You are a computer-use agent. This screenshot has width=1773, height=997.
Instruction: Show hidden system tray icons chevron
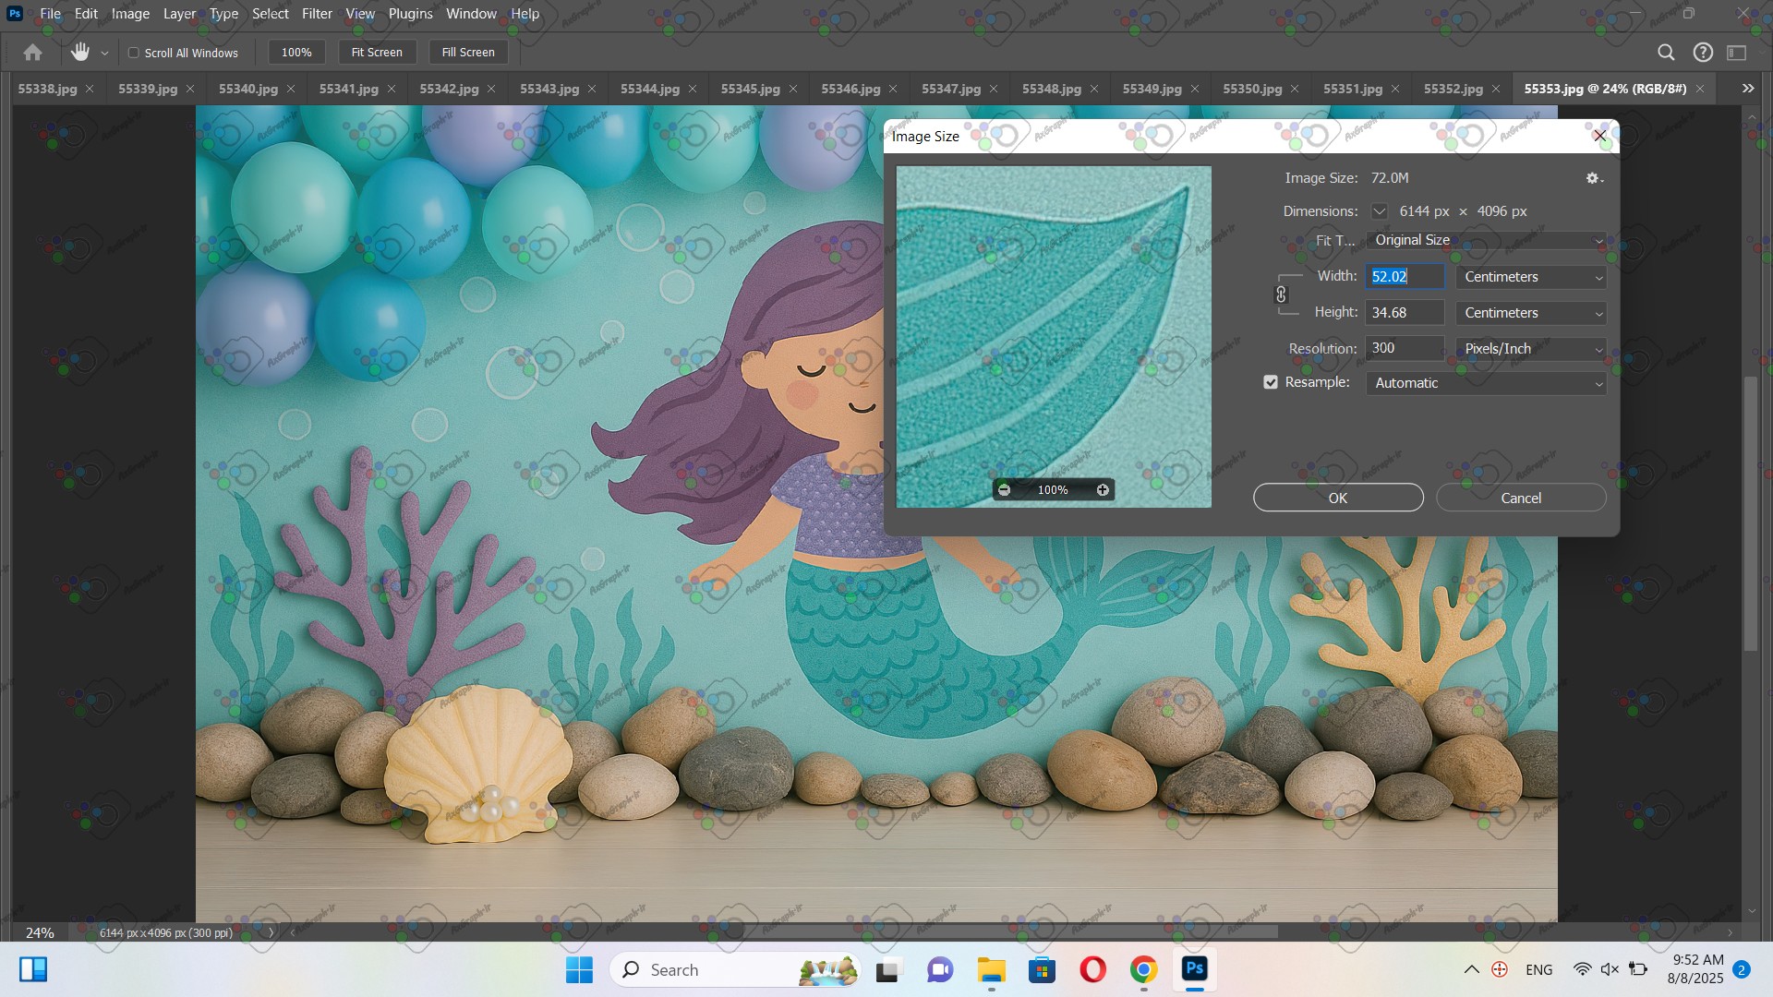pos(1472,969)
